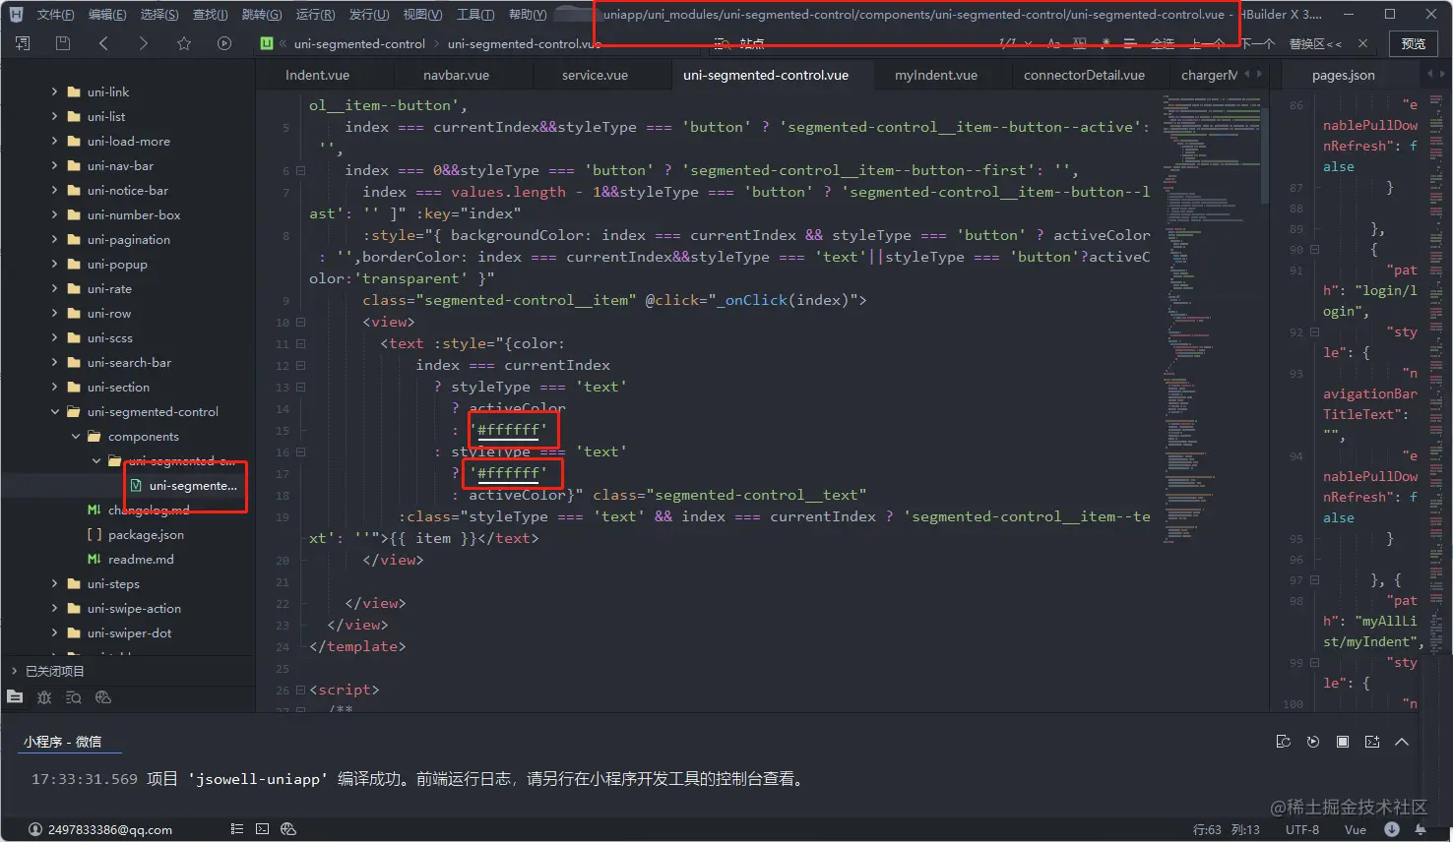Expand the uni-steps folder
This screenshot has height=842, width=1453.
pyautogui.click(x=54, y=583)
